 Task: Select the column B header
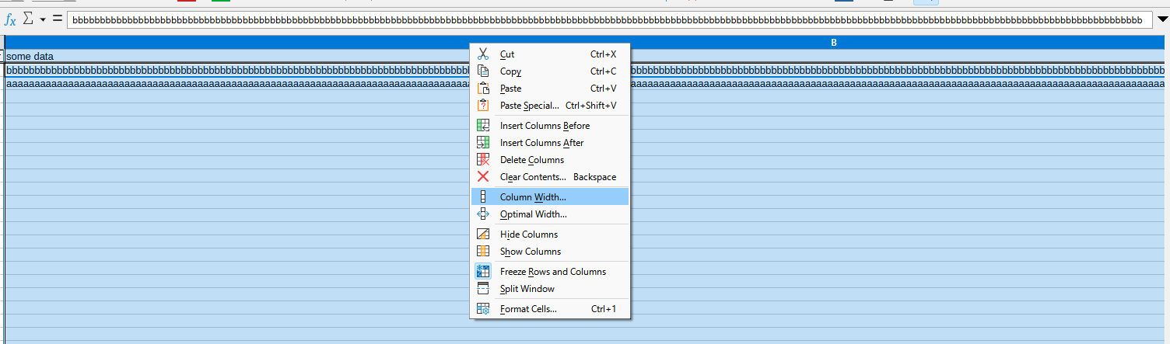coord(833,43)
